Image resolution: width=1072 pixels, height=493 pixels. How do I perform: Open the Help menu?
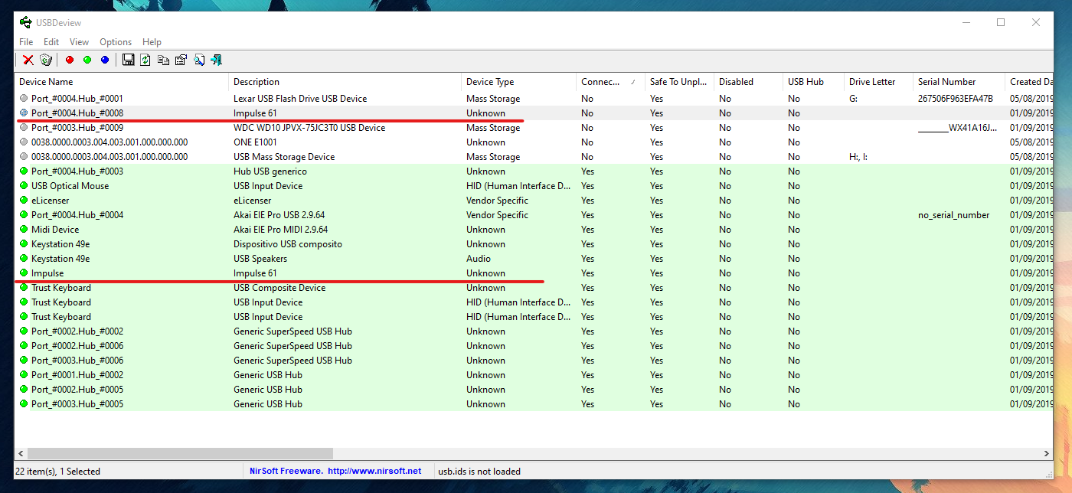click(x=152, y=41)
